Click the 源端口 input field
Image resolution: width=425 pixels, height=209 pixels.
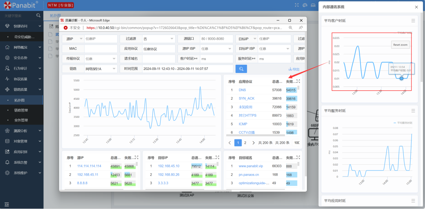[x=216, y=39]
